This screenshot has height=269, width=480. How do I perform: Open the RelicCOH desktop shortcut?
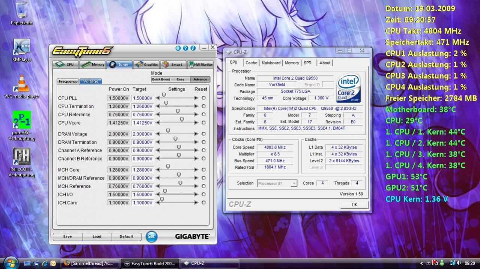[x=21, y=156]
